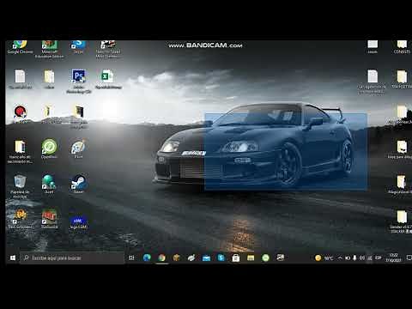This screenshot has height=309, width=412.
Task: Open the notification center icon
Action: 409,257
